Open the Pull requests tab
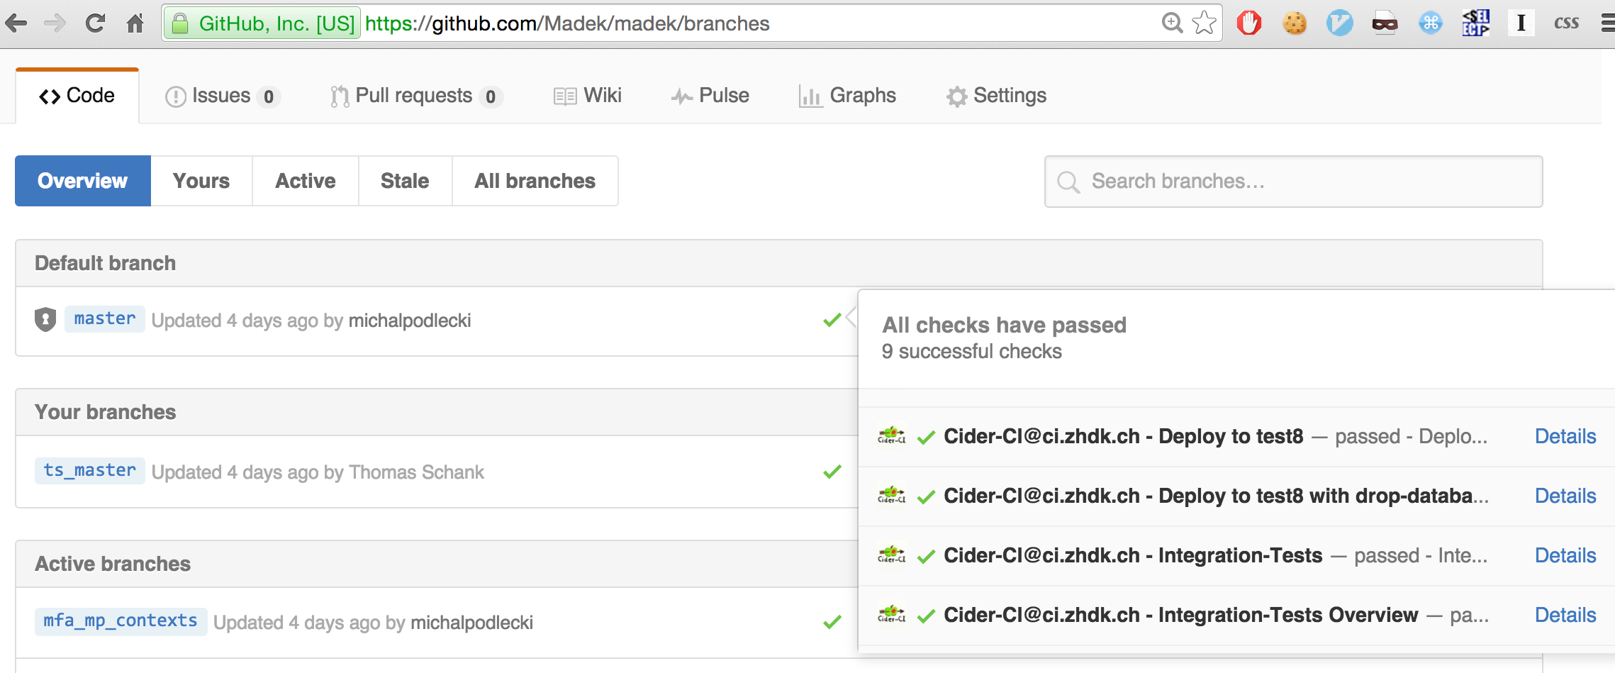This screenshot has height=673, width=1615. [416, 96]
